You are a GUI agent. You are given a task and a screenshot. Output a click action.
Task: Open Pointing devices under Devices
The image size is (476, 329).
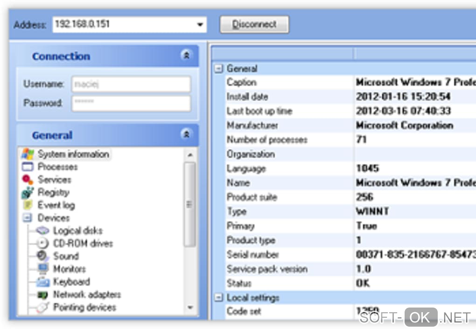click(x=84, y=307)
